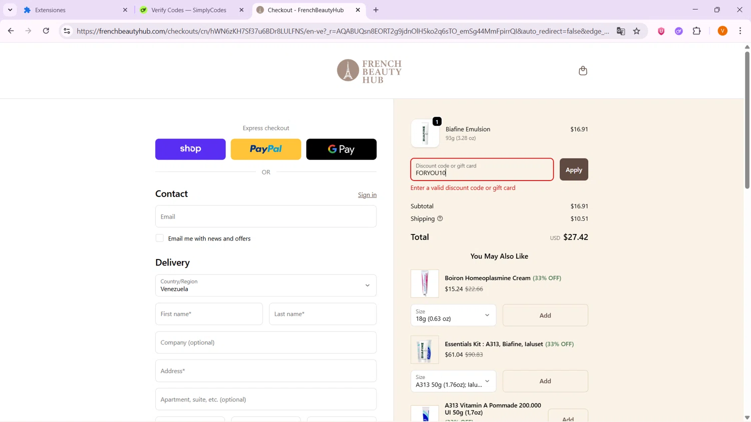751x422 pixels.
Task: Focus the Email input field
Action: pyautogui.click(x=266, y=216)
